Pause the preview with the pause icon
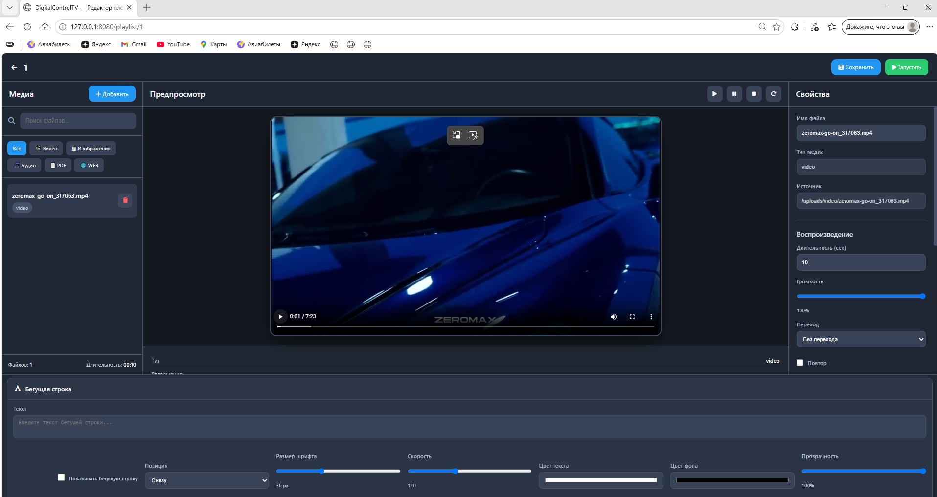The image size is (937, 497). tap(734, 94)
